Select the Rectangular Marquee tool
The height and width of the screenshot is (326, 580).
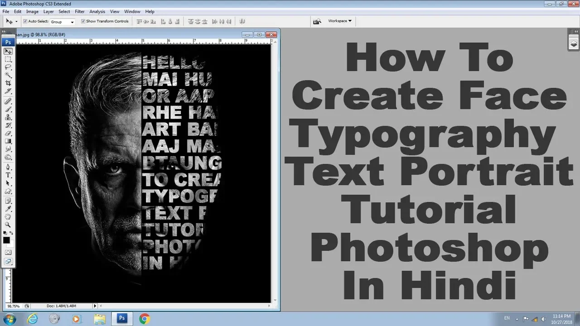click(x=8, y=59)
